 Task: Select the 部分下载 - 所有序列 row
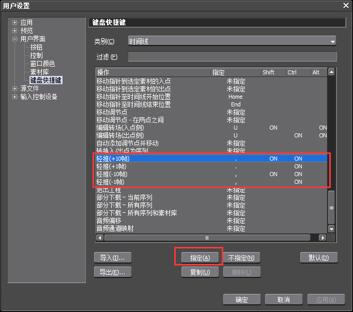click(211, 205)
